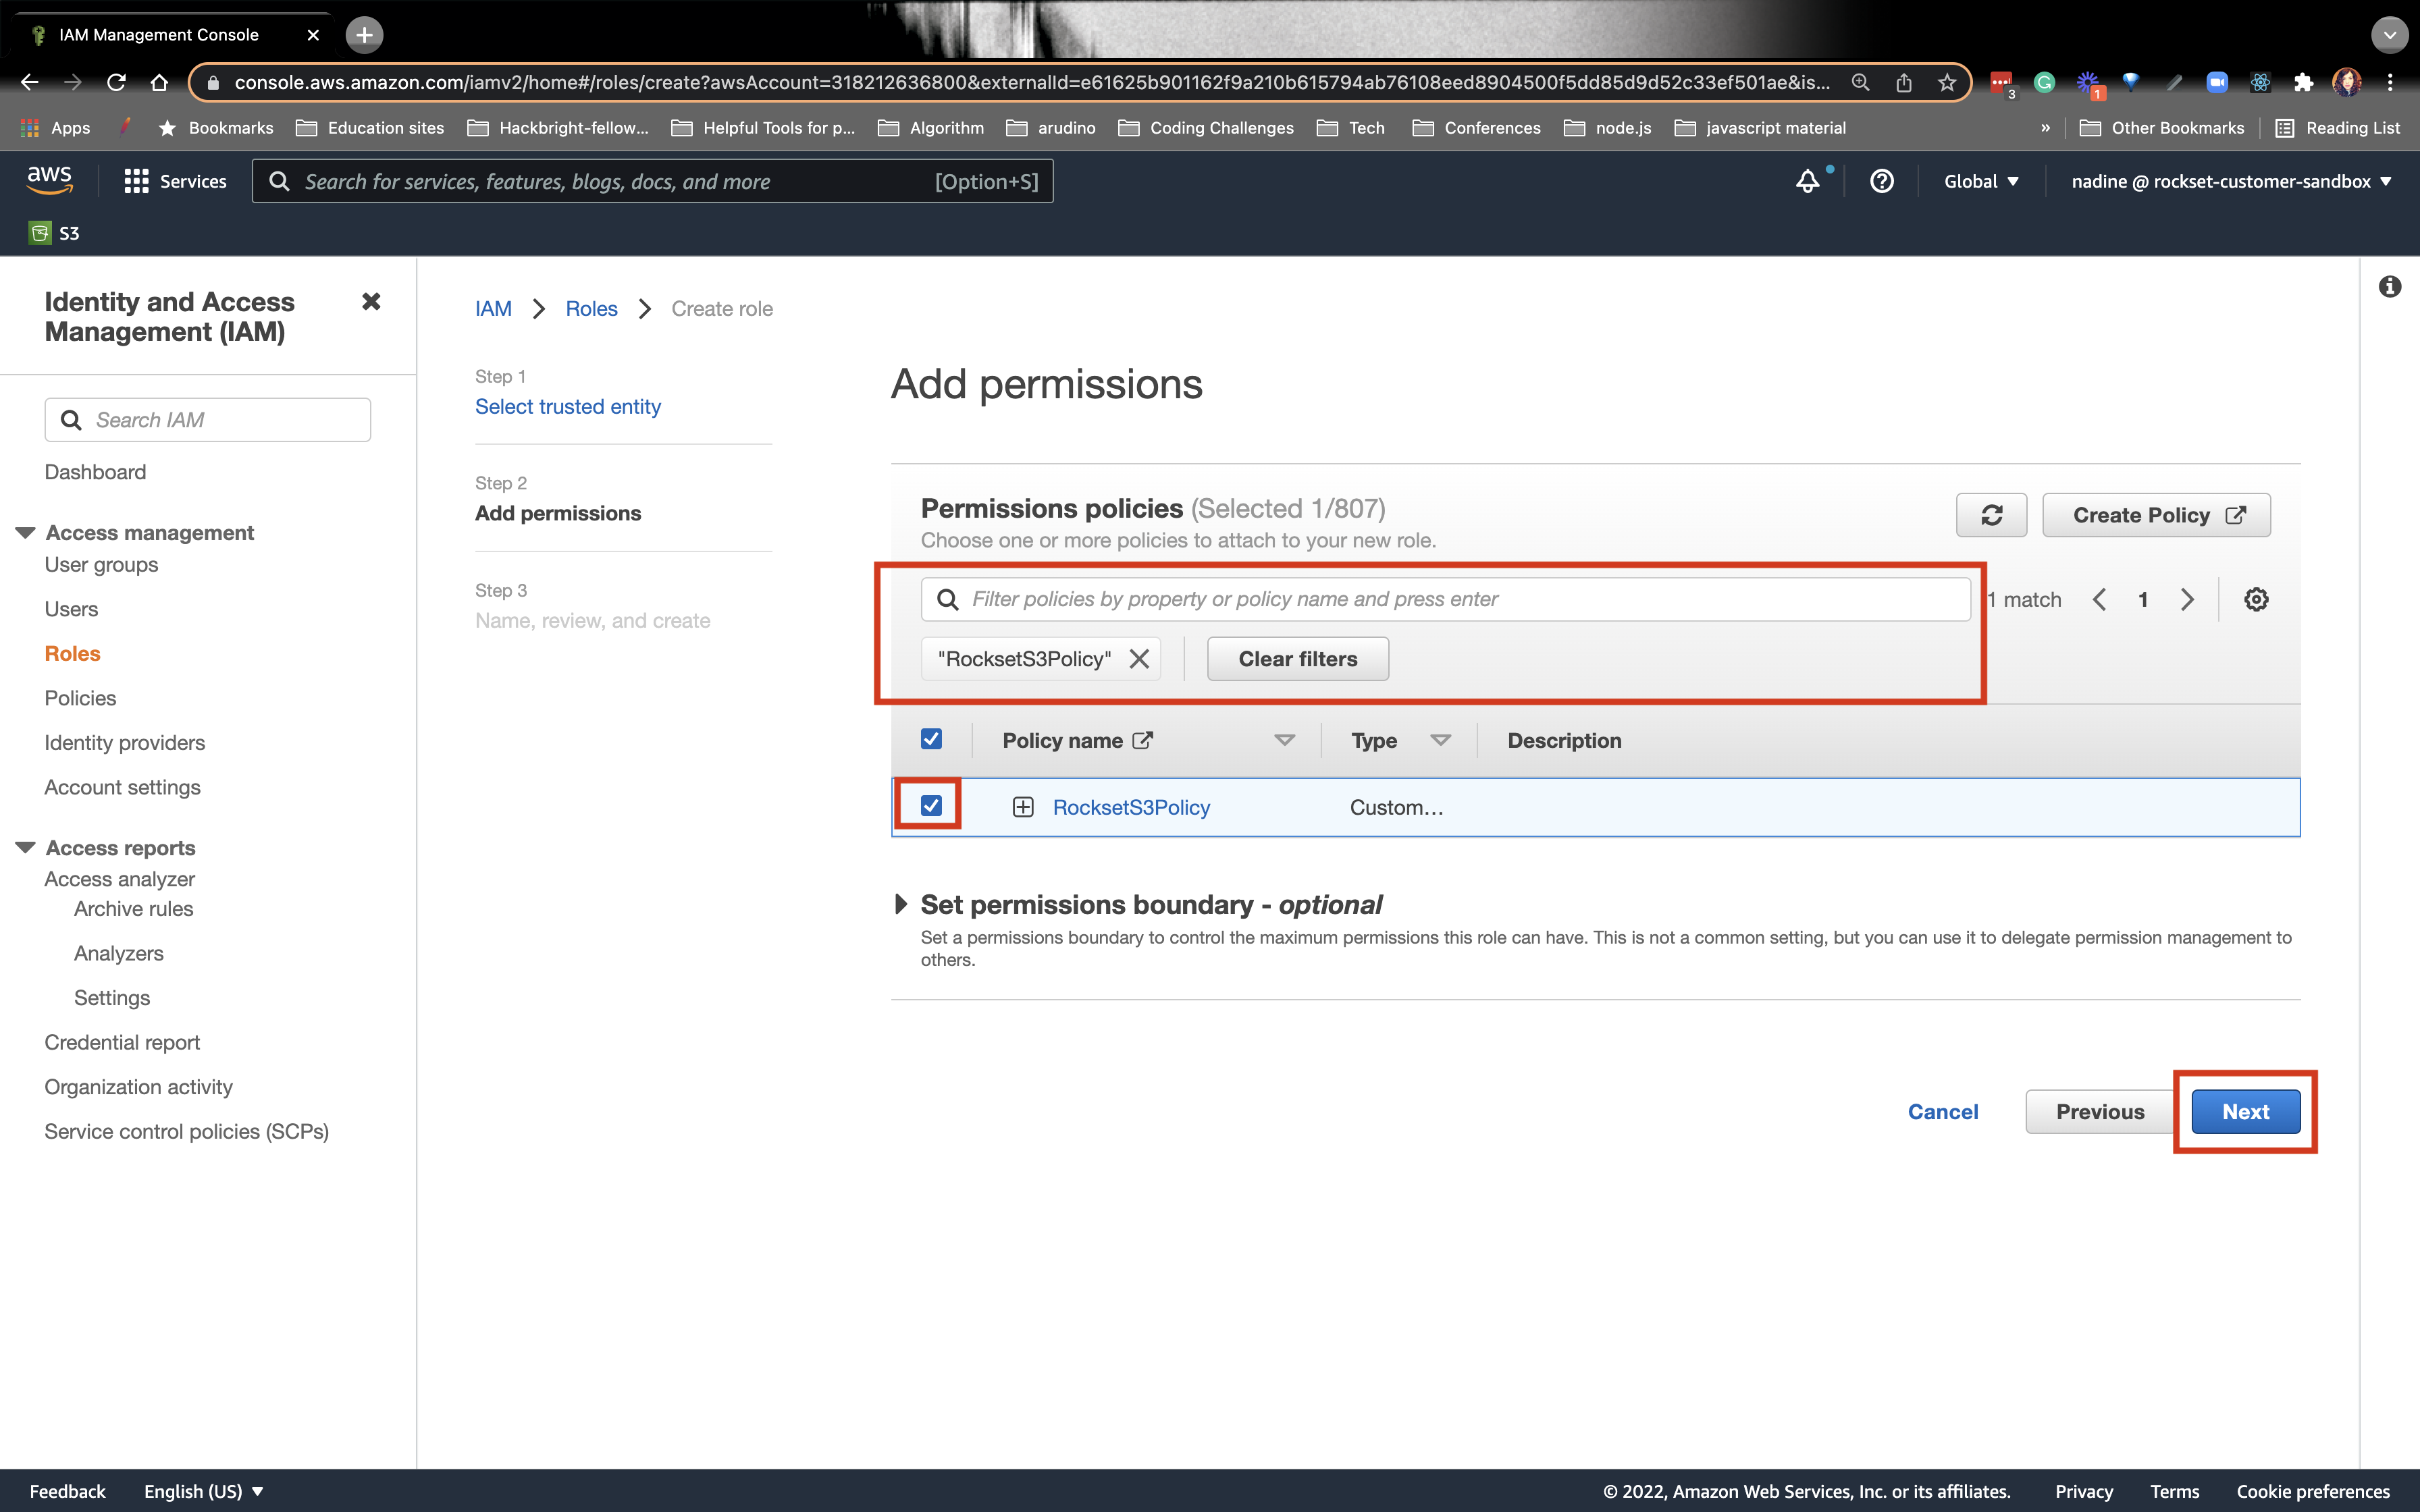Refresh the permissions policies list
The height and width of the screenshot is (1512, 2420).
click(x=1991, y=515)
